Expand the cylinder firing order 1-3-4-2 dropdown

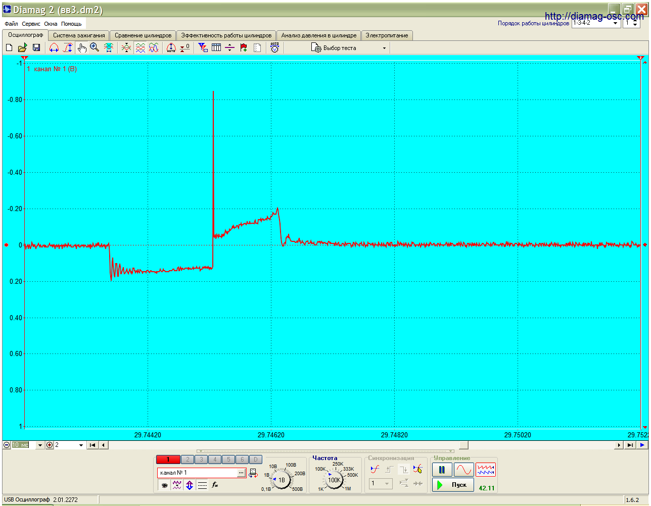pyautogui.click(x=616, y=23)
